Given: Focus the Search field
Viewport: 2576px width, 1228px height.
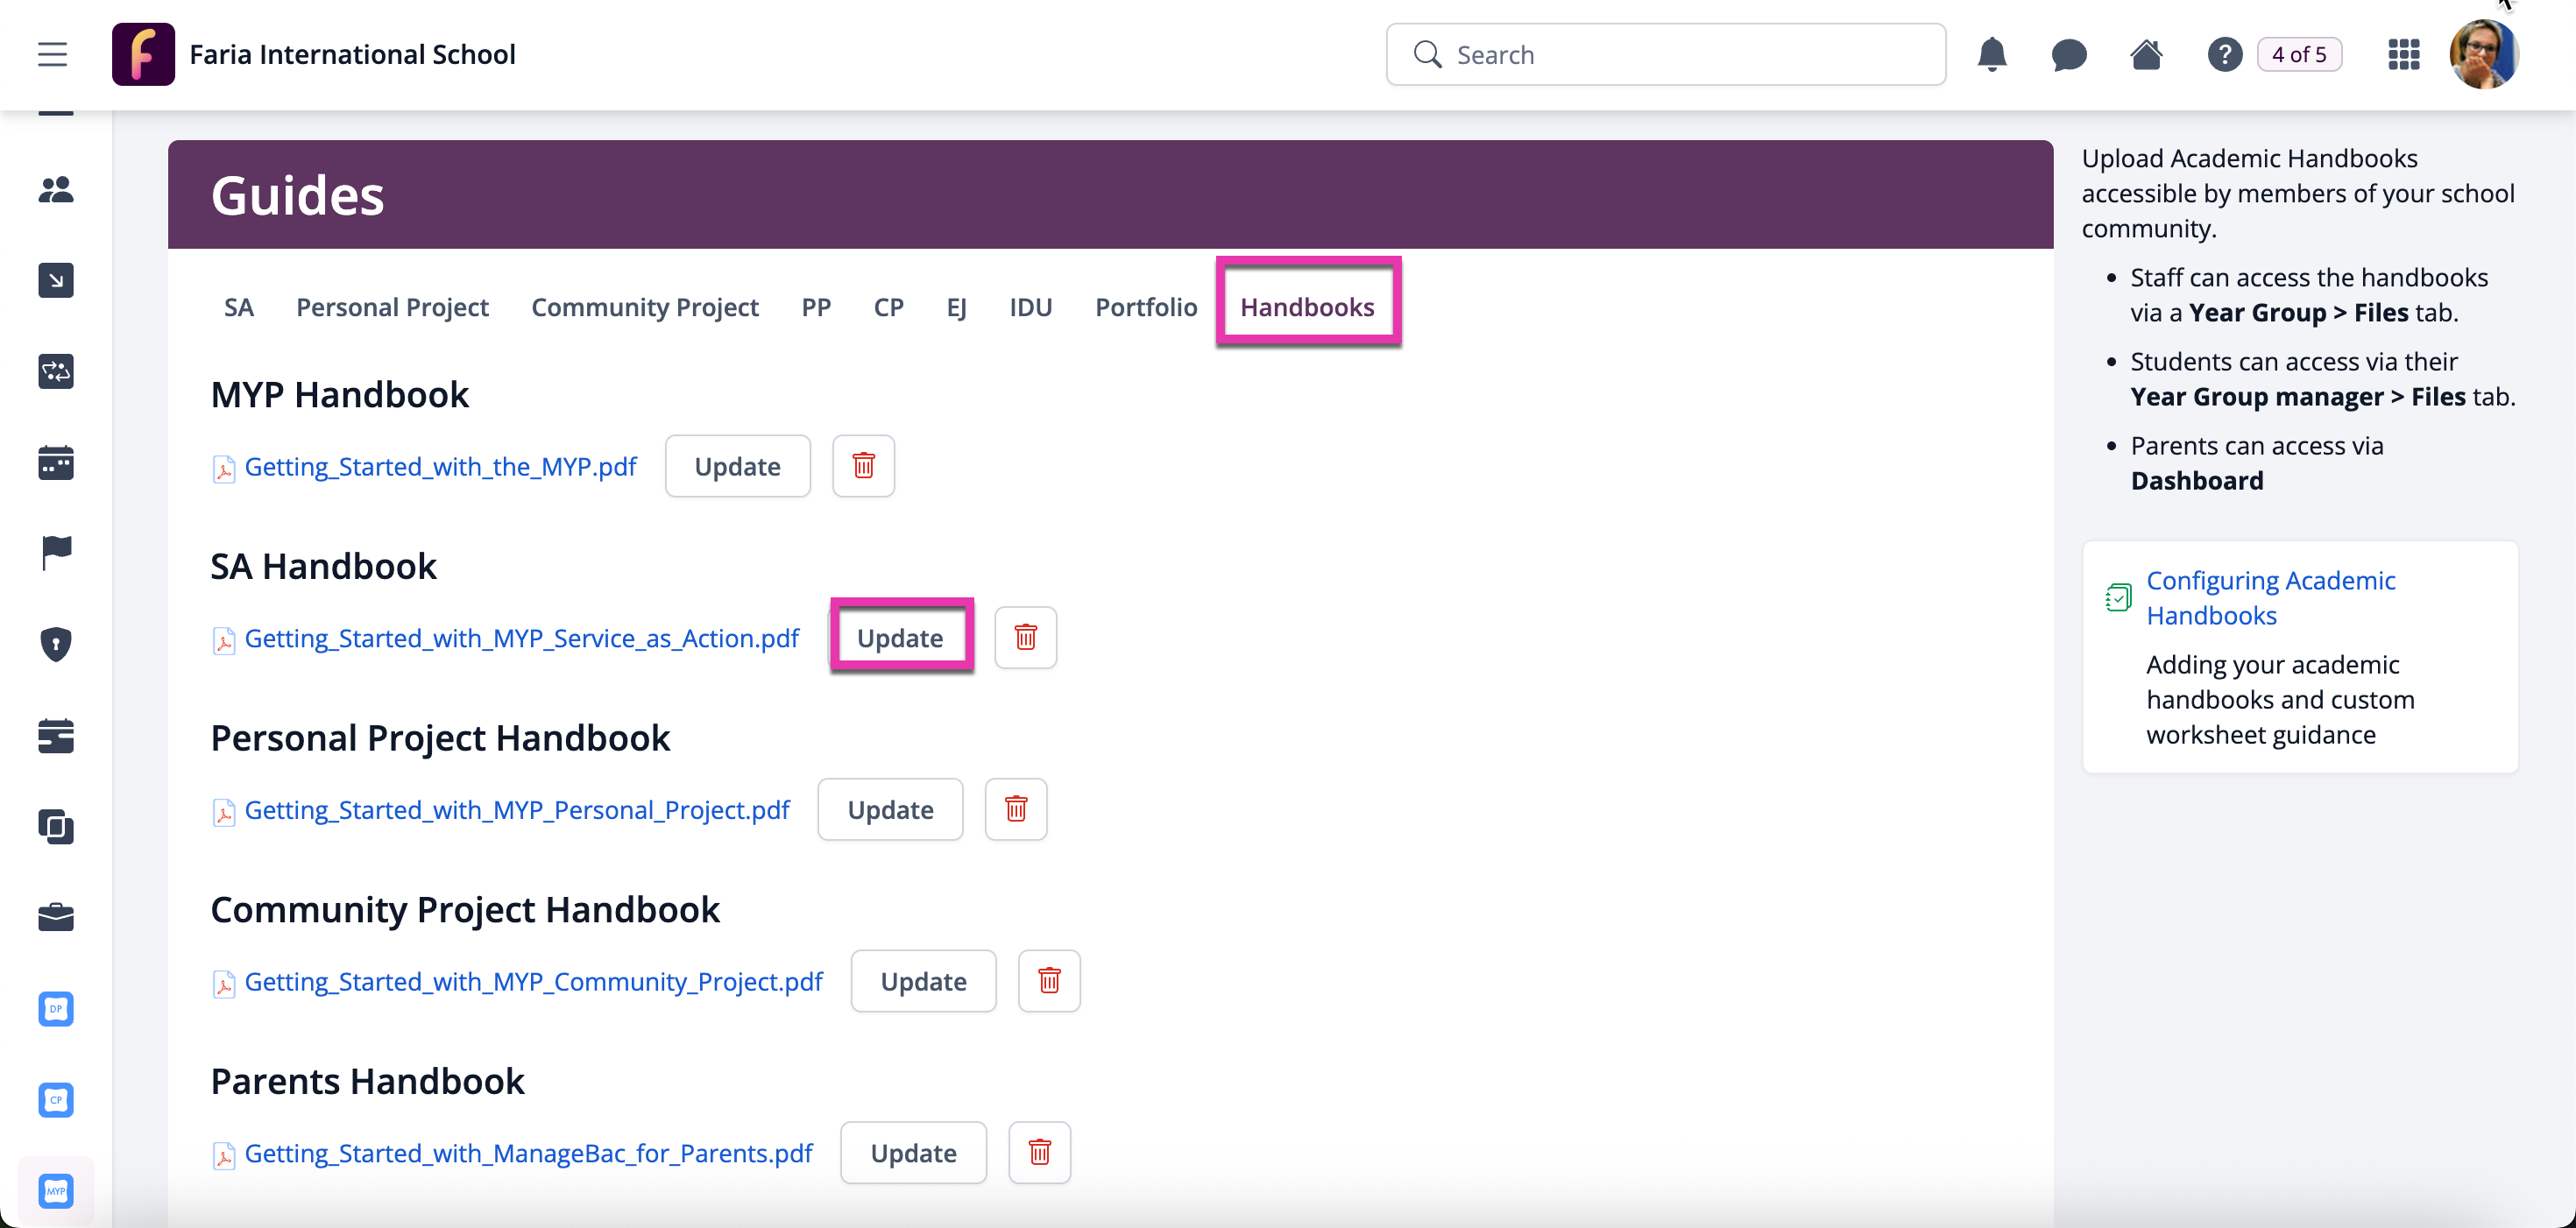Looking at the screenshot, I should click(x=1665, y=54).
